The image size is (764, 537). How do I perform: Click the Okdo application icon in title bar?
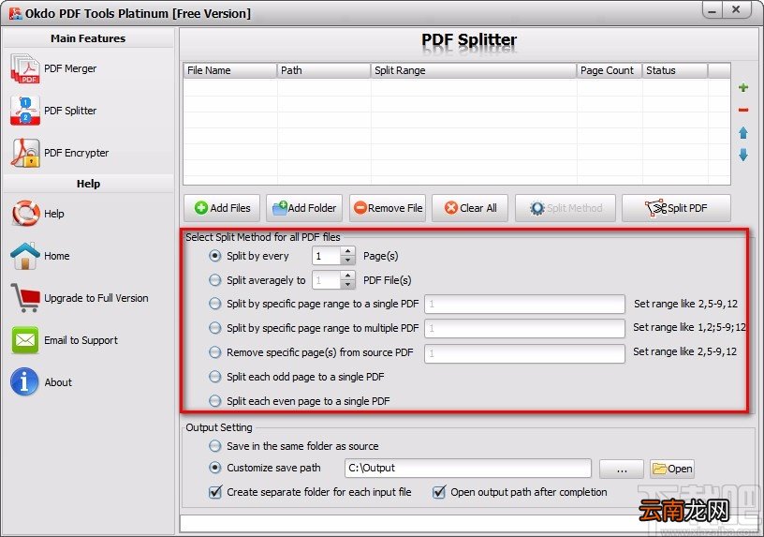tap(15, 13)
